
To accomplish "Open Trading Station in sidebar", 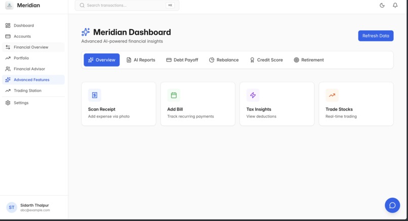I will click(x=33, y=90).
